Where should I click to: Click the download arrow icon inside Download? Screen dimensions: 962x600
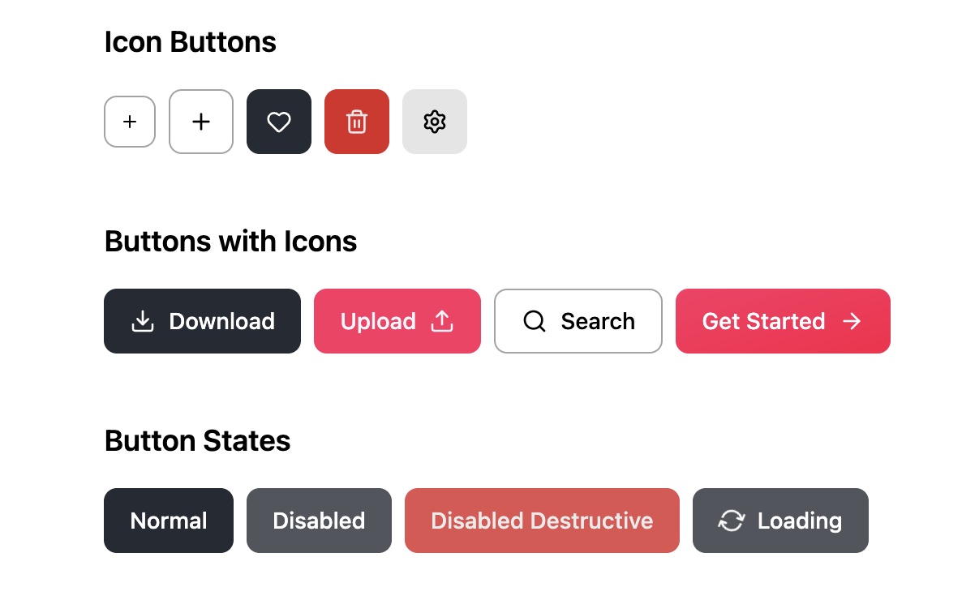[x=142, y=321]
